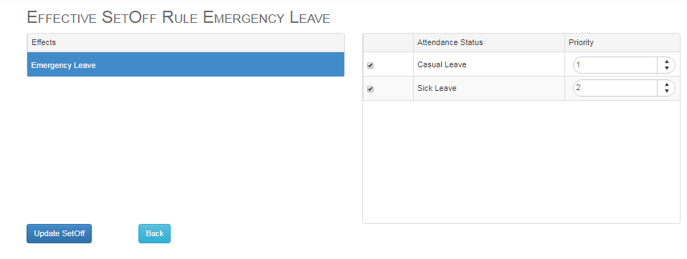687x259 pixels.
Task: Select the Emergency Leave effect row
Action: click(186, 64)
